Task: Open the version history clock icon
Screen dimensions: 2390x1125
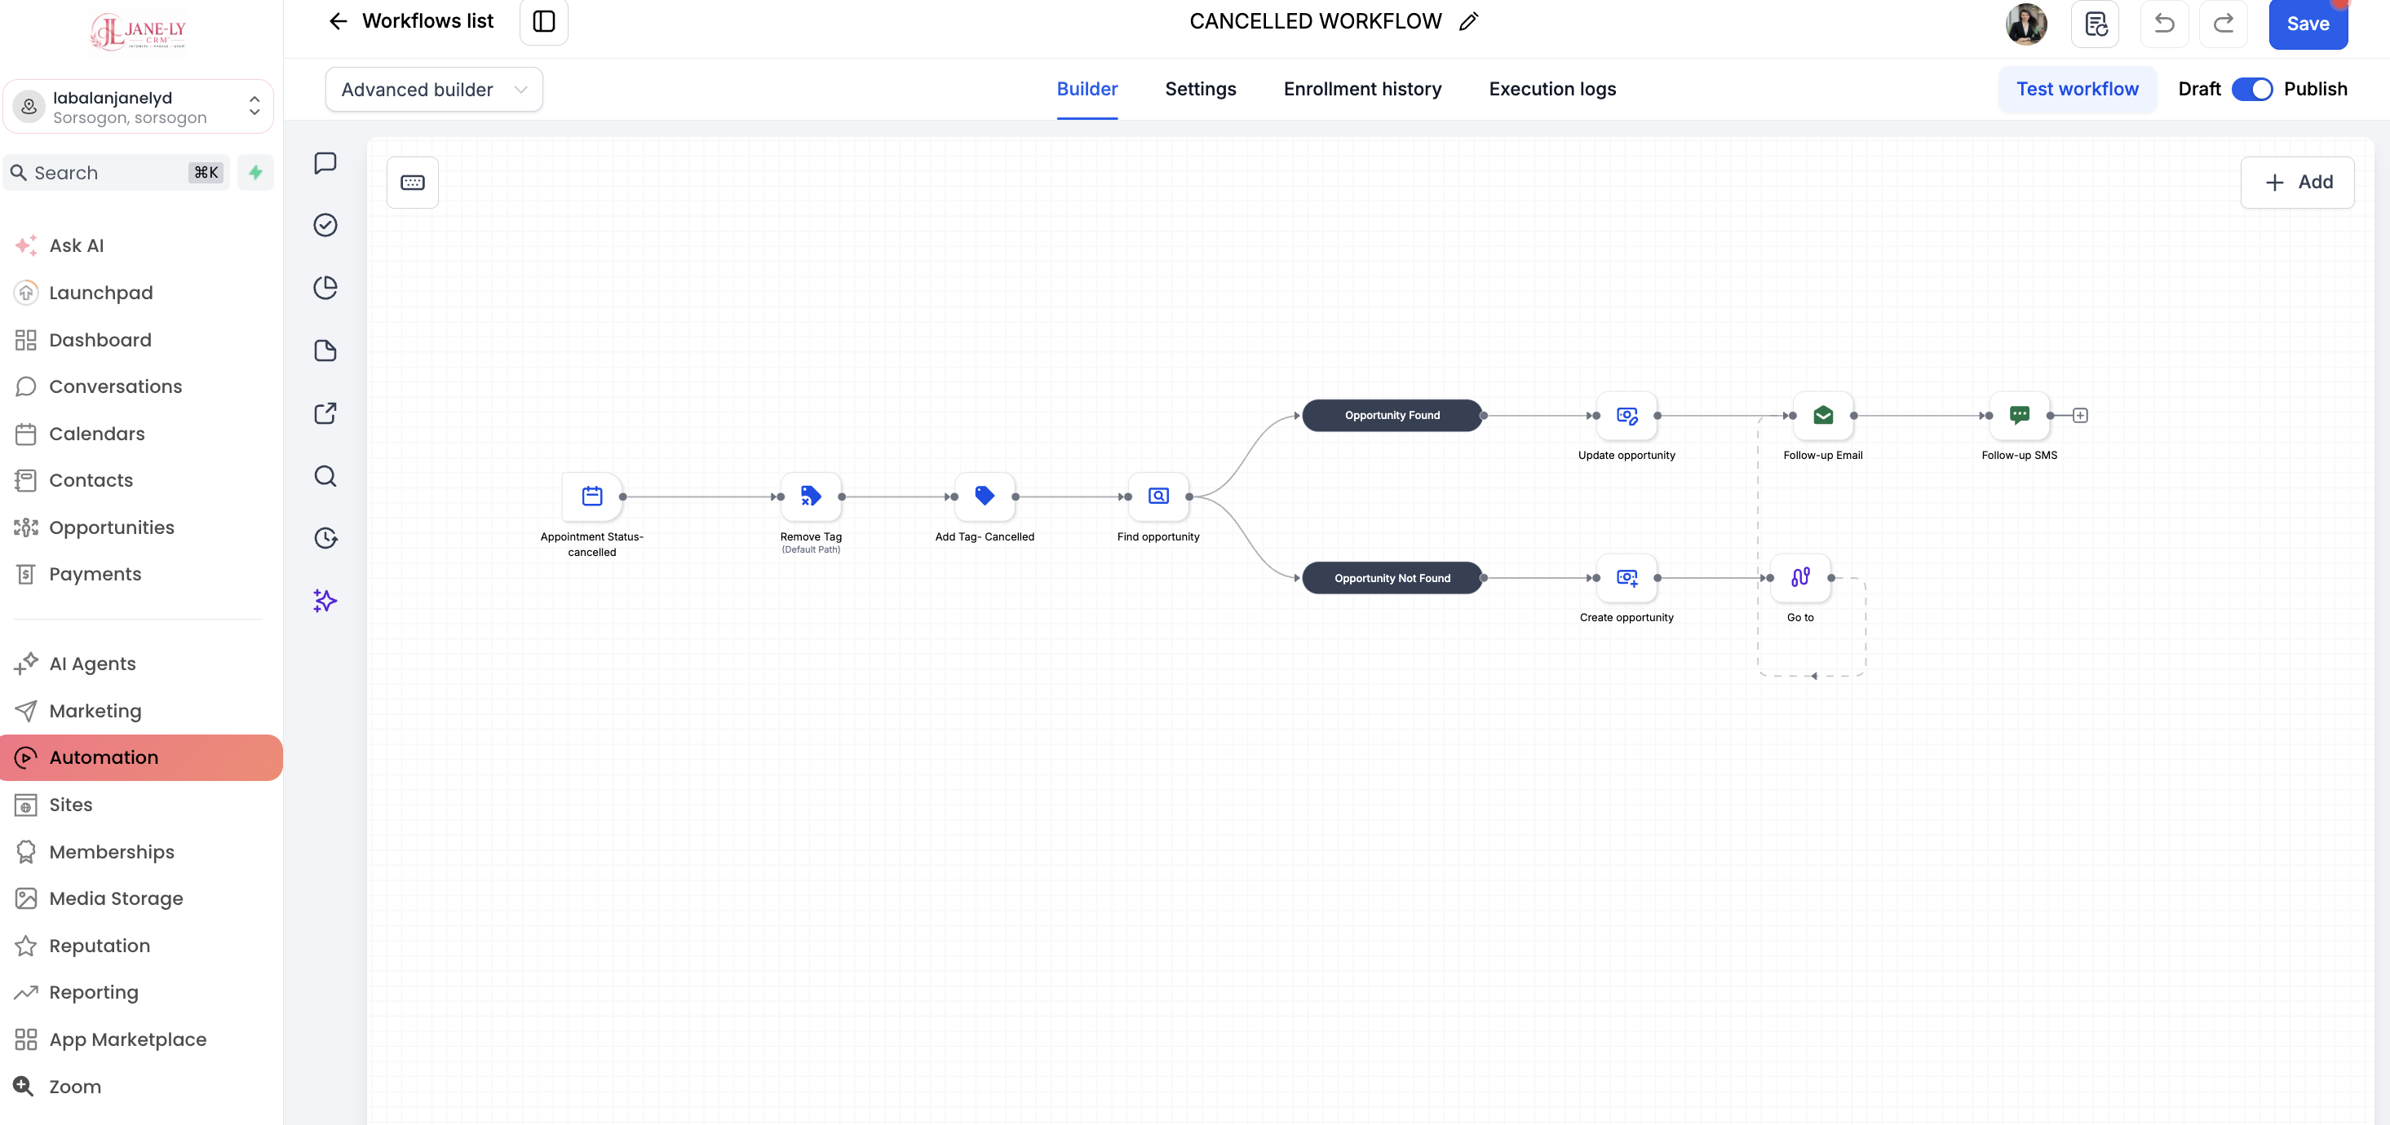Action: [325, 538]
